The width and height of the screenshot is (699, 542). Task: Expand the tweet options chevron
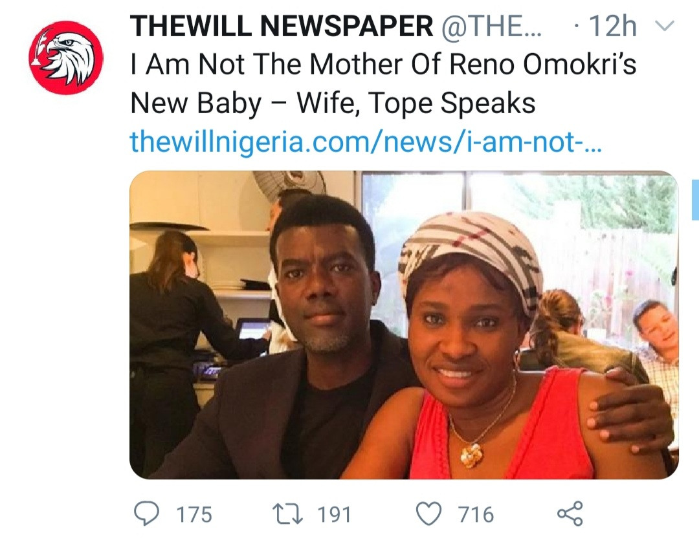664,27
